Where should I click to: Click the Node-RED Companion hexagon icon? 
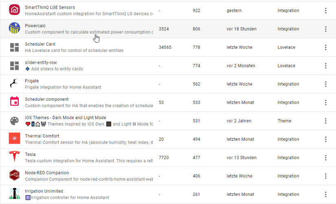[x=15, y=176]
